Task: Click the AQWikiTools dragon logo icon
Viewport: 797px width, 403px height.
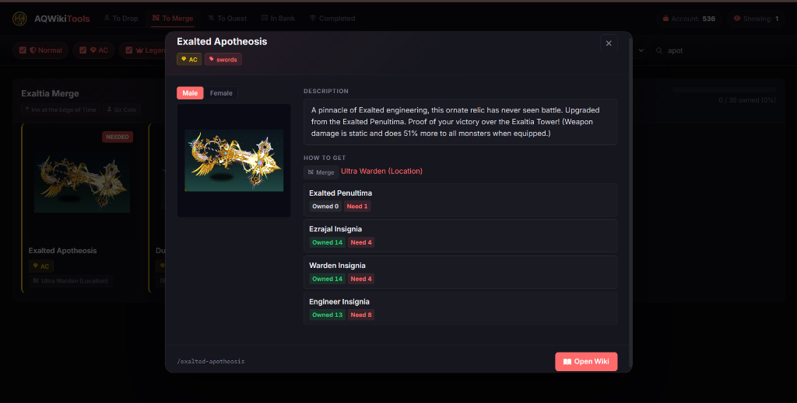Action: click(19, 19)
